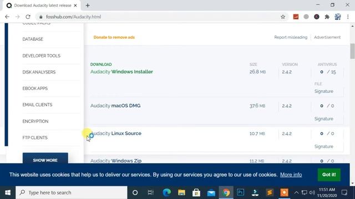Switch to Chrome in the taskbar
Screen dimensions: 355x199
(226, 192)
